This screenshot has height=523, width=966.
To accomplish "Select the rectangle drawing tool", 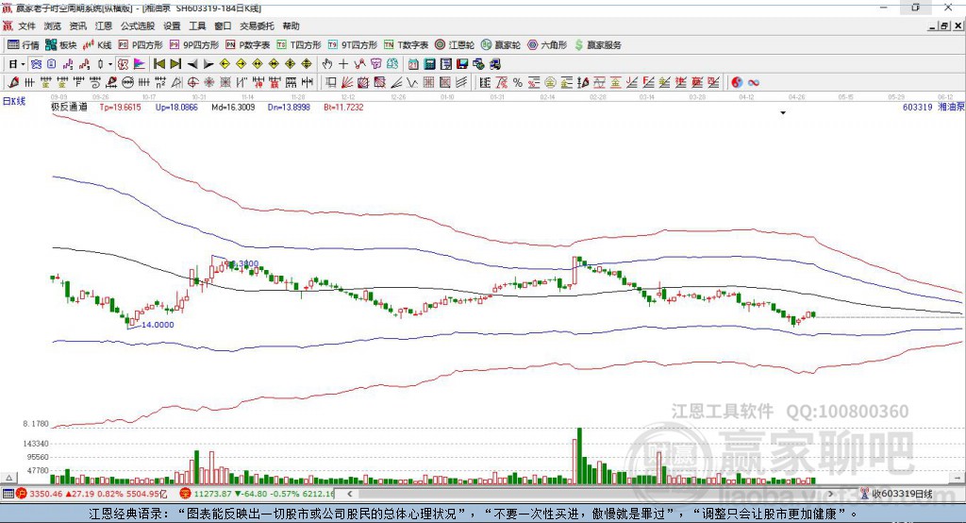I will (x=331, y=83).
